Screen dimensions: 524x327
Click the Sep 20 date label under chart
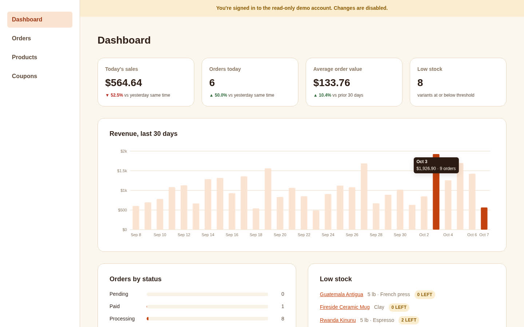[x=280, y=235]
